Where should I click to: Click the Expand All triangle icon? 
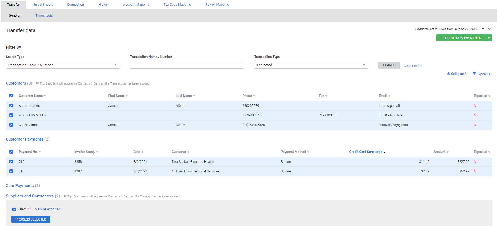[474, 74]
